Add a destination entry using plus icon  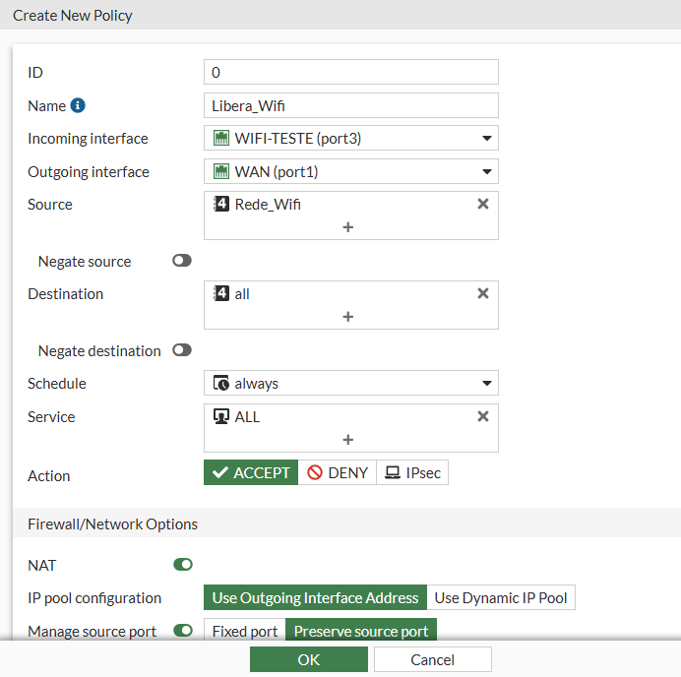coord(348,317)
